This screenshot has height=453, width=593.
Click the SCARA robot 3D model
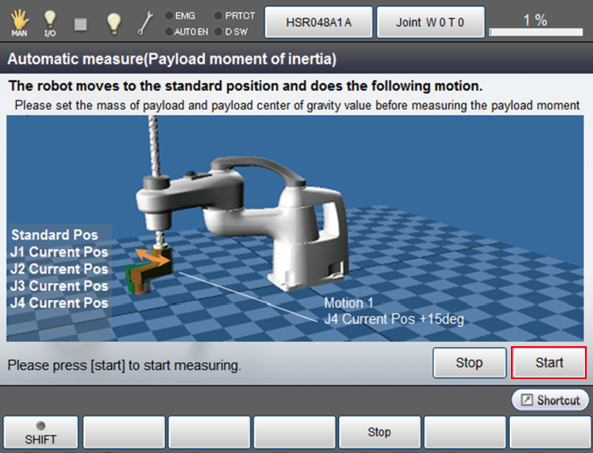[x=246, y=215]
